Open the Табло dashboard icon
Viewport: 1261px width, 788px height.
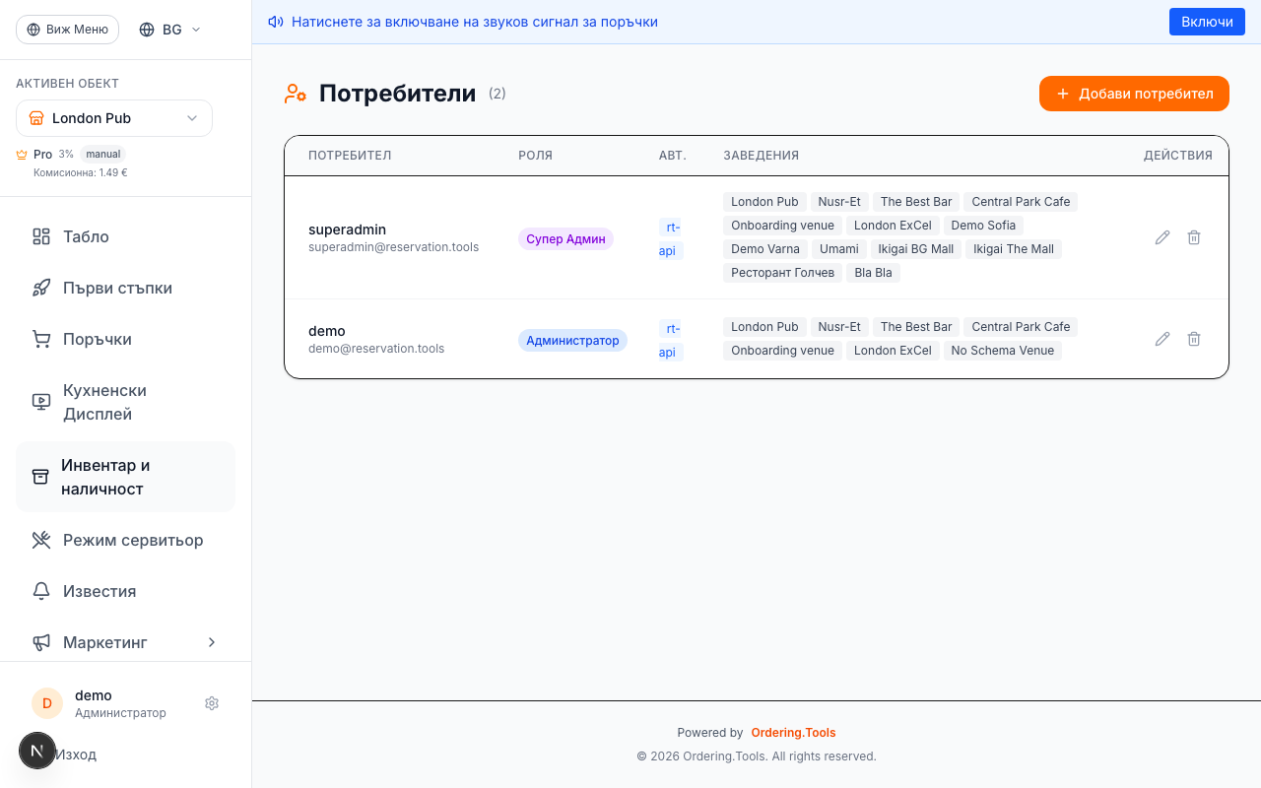40,236
